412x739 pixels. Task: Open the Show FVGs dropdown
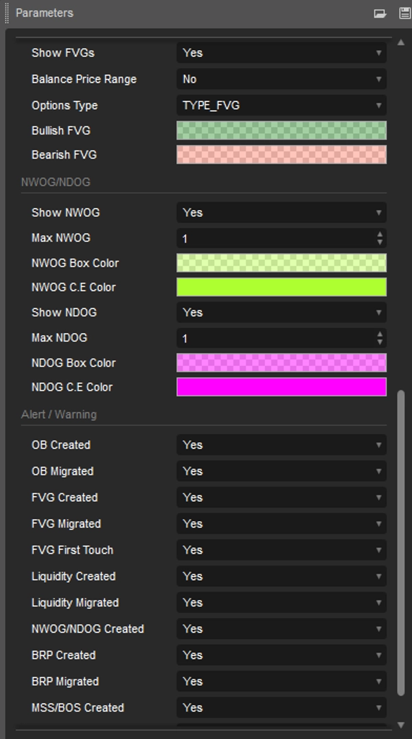(x=281, y=53)
